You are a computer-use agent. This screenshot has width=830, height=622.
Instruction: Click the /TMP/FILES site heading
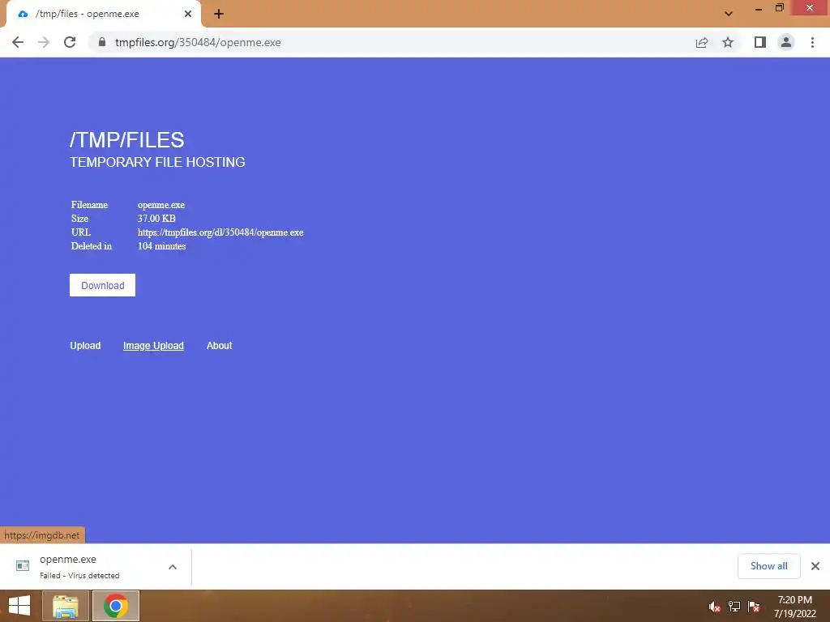tap(127, 140)
